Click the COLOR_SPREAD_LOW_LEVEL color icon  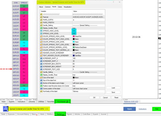pos(41,42)
